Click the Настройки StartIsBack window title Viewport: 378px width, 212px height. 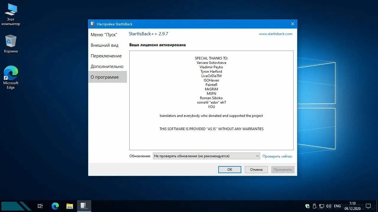click(115, 24)
